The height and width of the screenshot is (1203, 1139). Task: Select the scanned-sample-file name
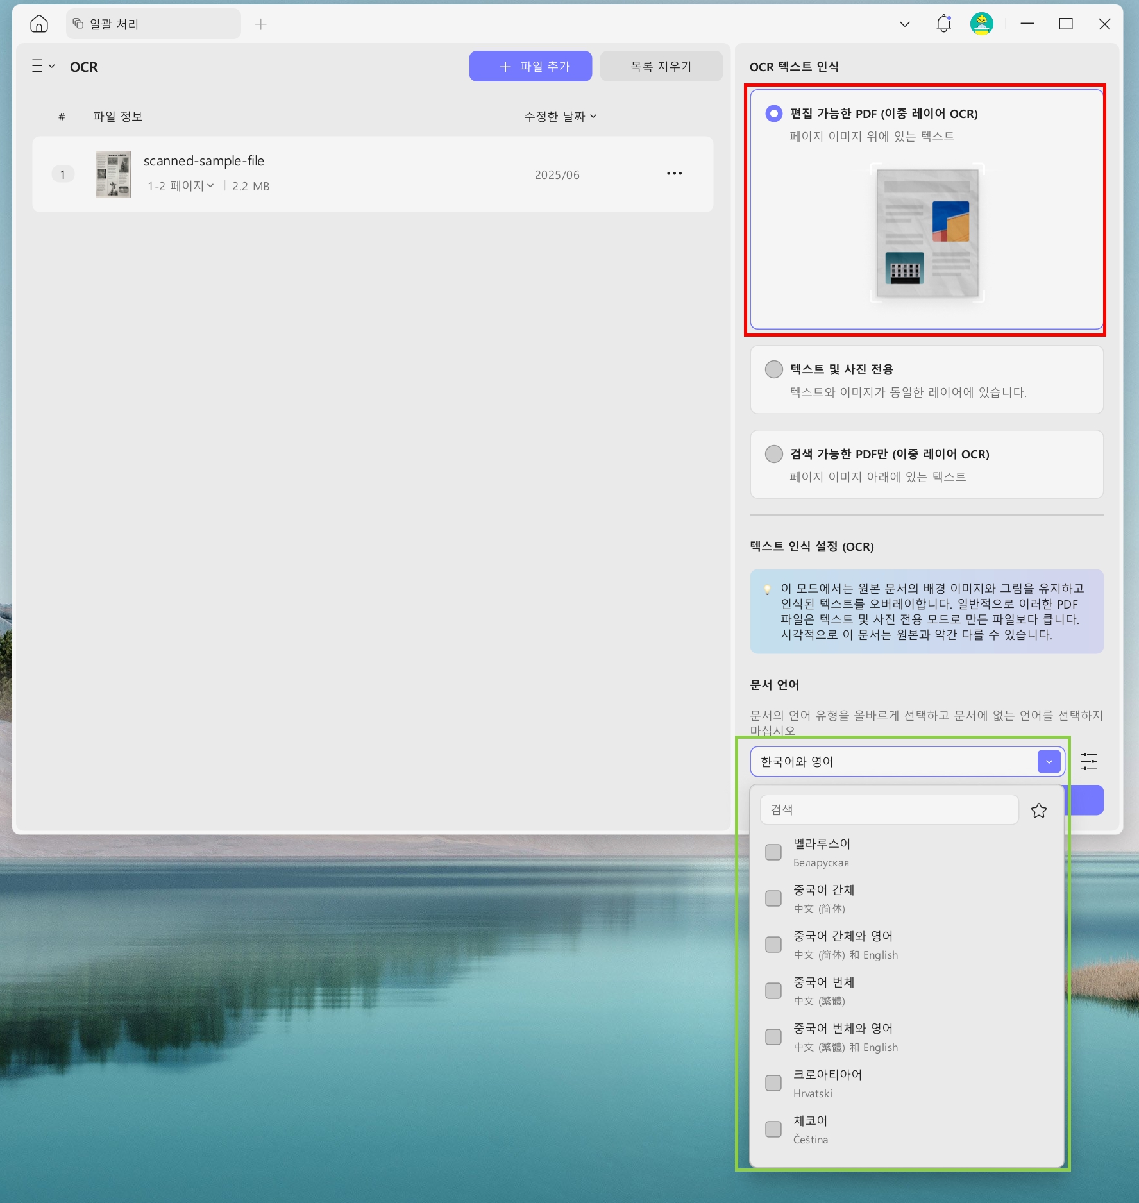coord(204,161)
